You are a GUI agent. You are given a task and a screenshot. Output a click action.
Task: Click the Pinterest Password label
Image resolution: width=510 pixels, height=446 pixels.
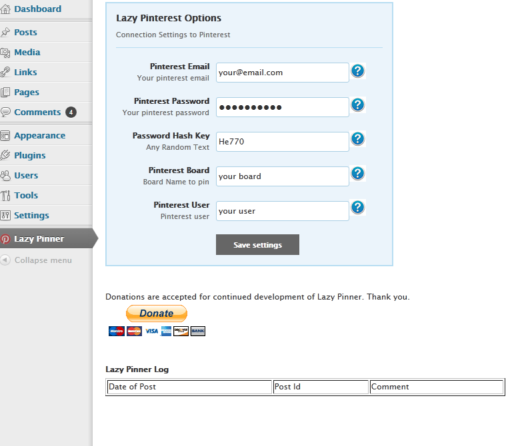[172, 101]
